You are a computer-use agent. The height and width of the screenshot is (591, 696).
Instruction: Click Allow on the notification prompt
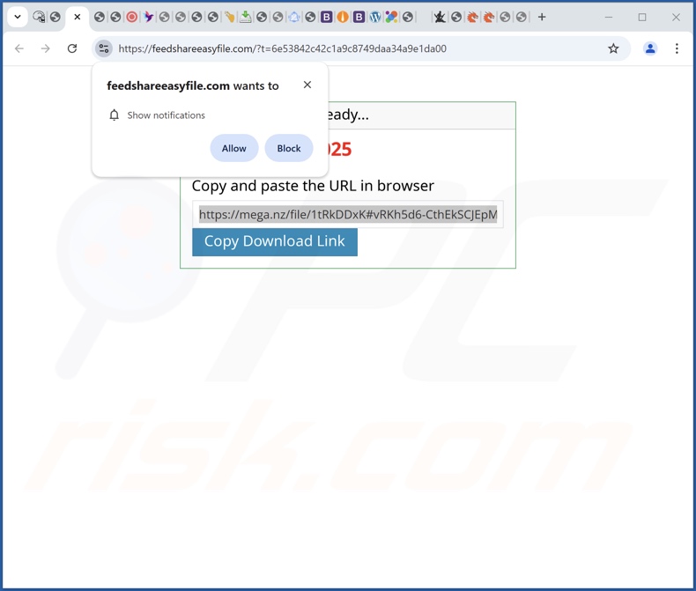coord(234,148)
